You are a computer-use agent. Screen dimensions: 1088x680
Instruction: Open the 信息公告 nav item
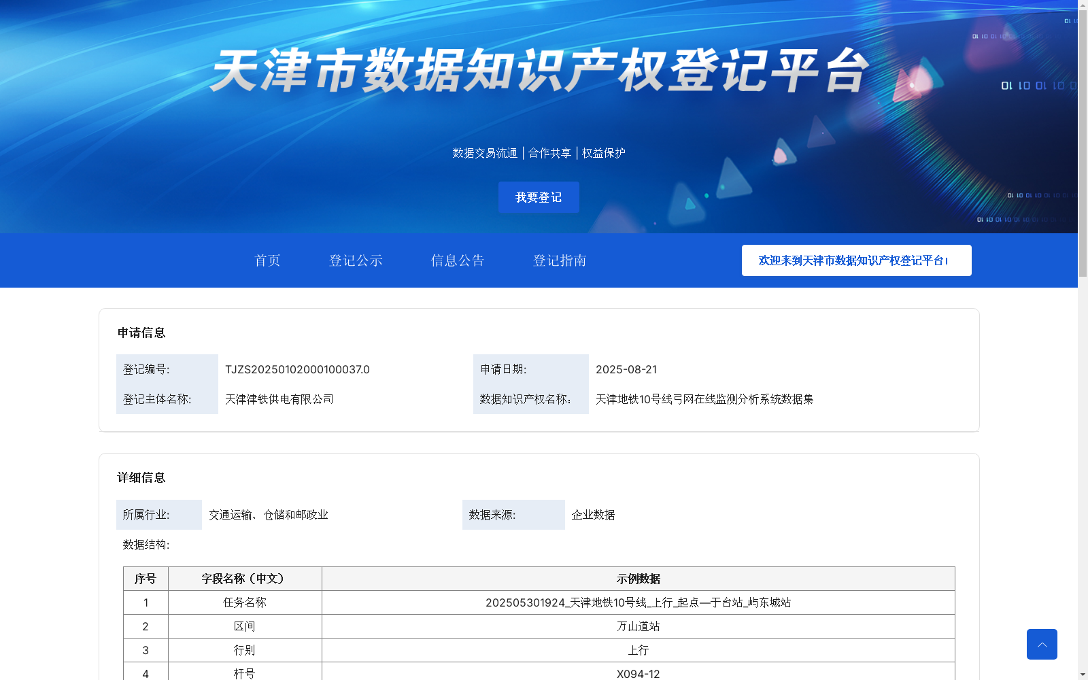(458, 260)
